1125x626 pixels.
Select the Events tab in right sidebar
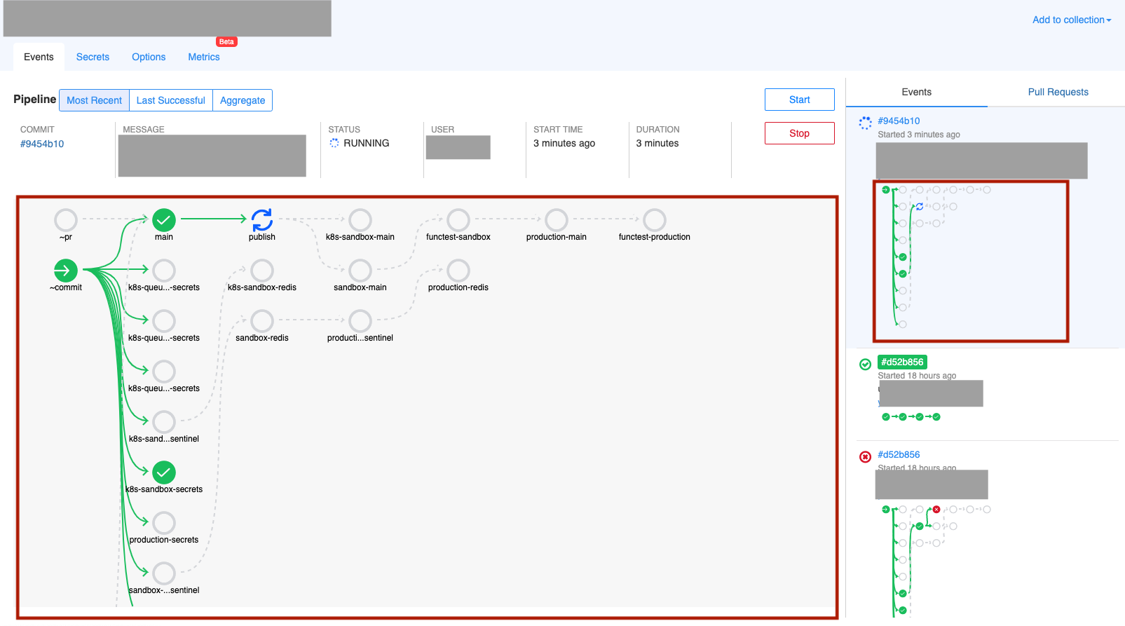click(917, 92)
